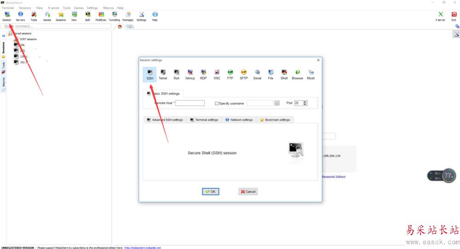Image resolution: width=460 pixels, height=249 pixels.
Task: Open the Games menu in menu bar
Action: [x=78, y=8]
